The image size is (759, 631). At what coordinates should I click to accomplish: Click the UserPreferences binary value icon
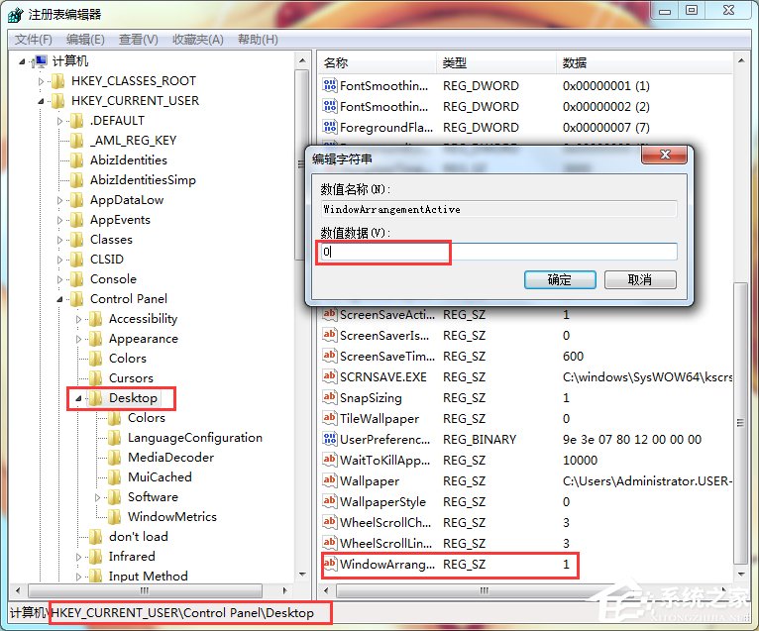330,440
